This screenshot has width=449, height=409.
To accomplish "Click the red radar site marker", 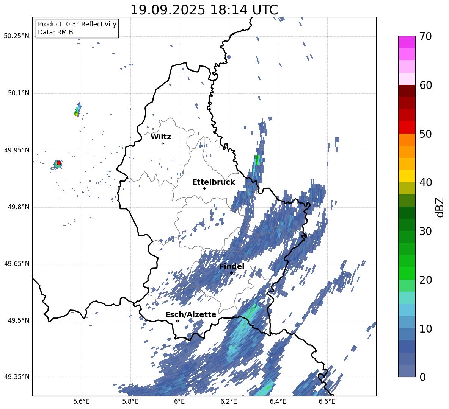I will [58, 163].
